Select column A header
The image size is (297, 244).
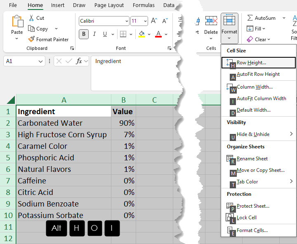tap(64, 100)
